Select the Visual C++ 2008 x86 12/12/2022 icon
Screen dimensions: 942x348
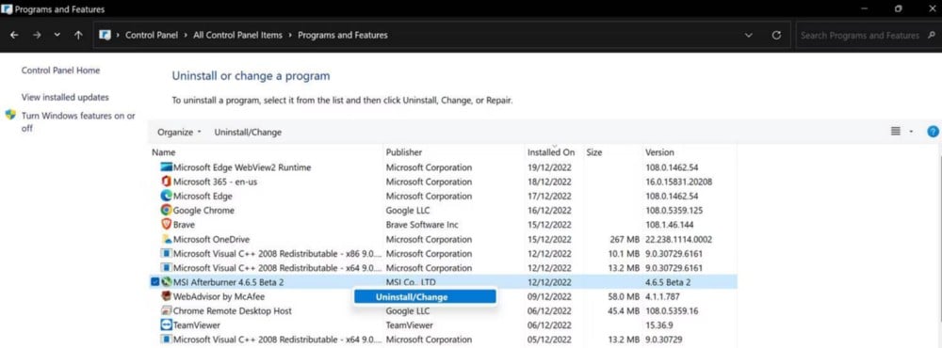click(x=167, y=254)
